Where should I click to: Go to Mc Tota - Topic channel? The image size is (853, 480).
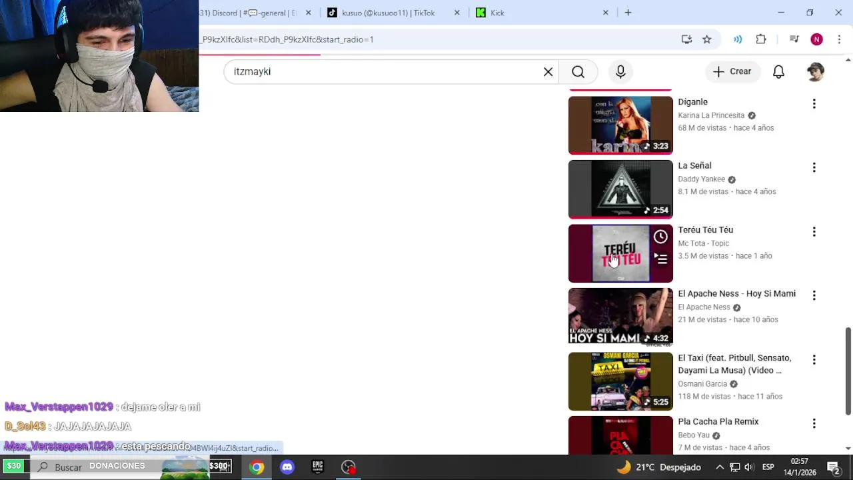click(x=703, y=243)
